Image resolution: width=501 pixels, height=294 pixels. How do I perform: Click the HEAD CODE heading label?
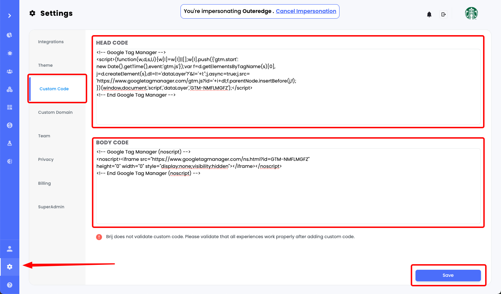click(x=112, y=43)
